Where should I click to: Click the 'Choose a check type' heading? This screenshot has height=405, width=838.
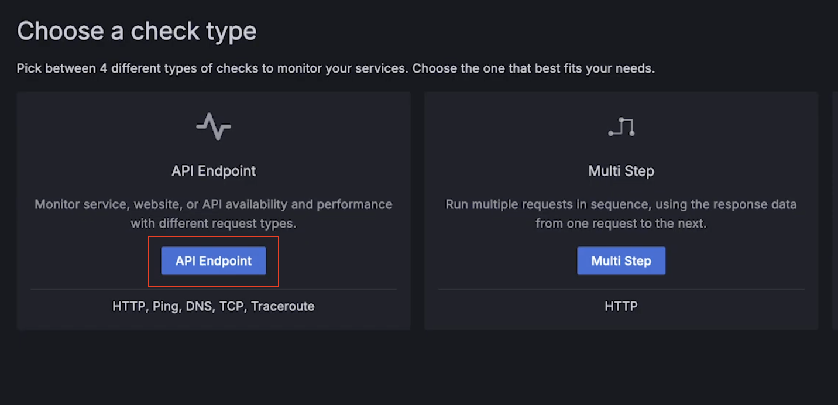click(137, 30)
